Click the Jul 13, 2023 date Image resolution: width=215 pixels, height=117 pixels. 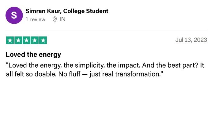[x=191, y=40]
